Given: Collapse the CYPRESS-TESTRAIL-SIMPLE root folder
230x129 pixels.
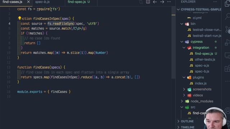Looking at the screenshot, I should [x=178, y=10].
